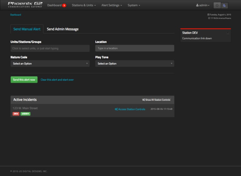Open the Alert Settings menu
The image size is (241, 176).
coord(112,5)
